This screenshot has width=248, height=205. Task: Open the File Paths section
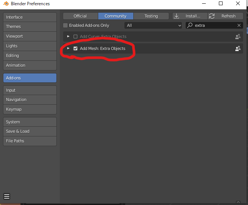click(30, 141)
